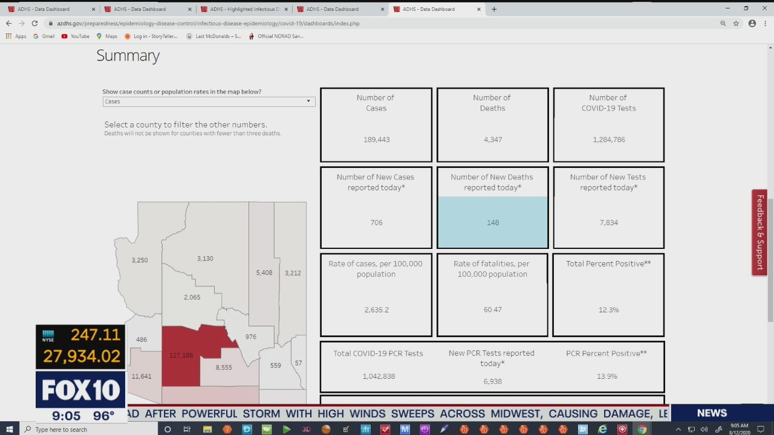Toggle bookmark star in the address bar
Viewport: 774px width, 435px height.
(x=736, y=24)
